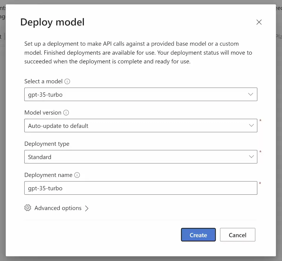Open the Standard deployment type dropdown
Image resolution: width=282 pixels, height=261 pixels.
[x=141, y=157]
